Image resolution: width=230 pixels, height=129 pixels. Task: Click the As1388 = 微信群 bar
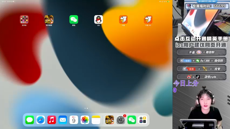pos(202,60)
